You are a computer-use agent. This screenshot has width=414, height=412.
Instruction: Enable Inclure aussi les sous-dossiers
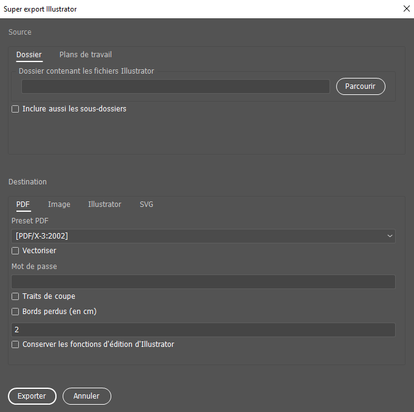click(x=15, y=109)
